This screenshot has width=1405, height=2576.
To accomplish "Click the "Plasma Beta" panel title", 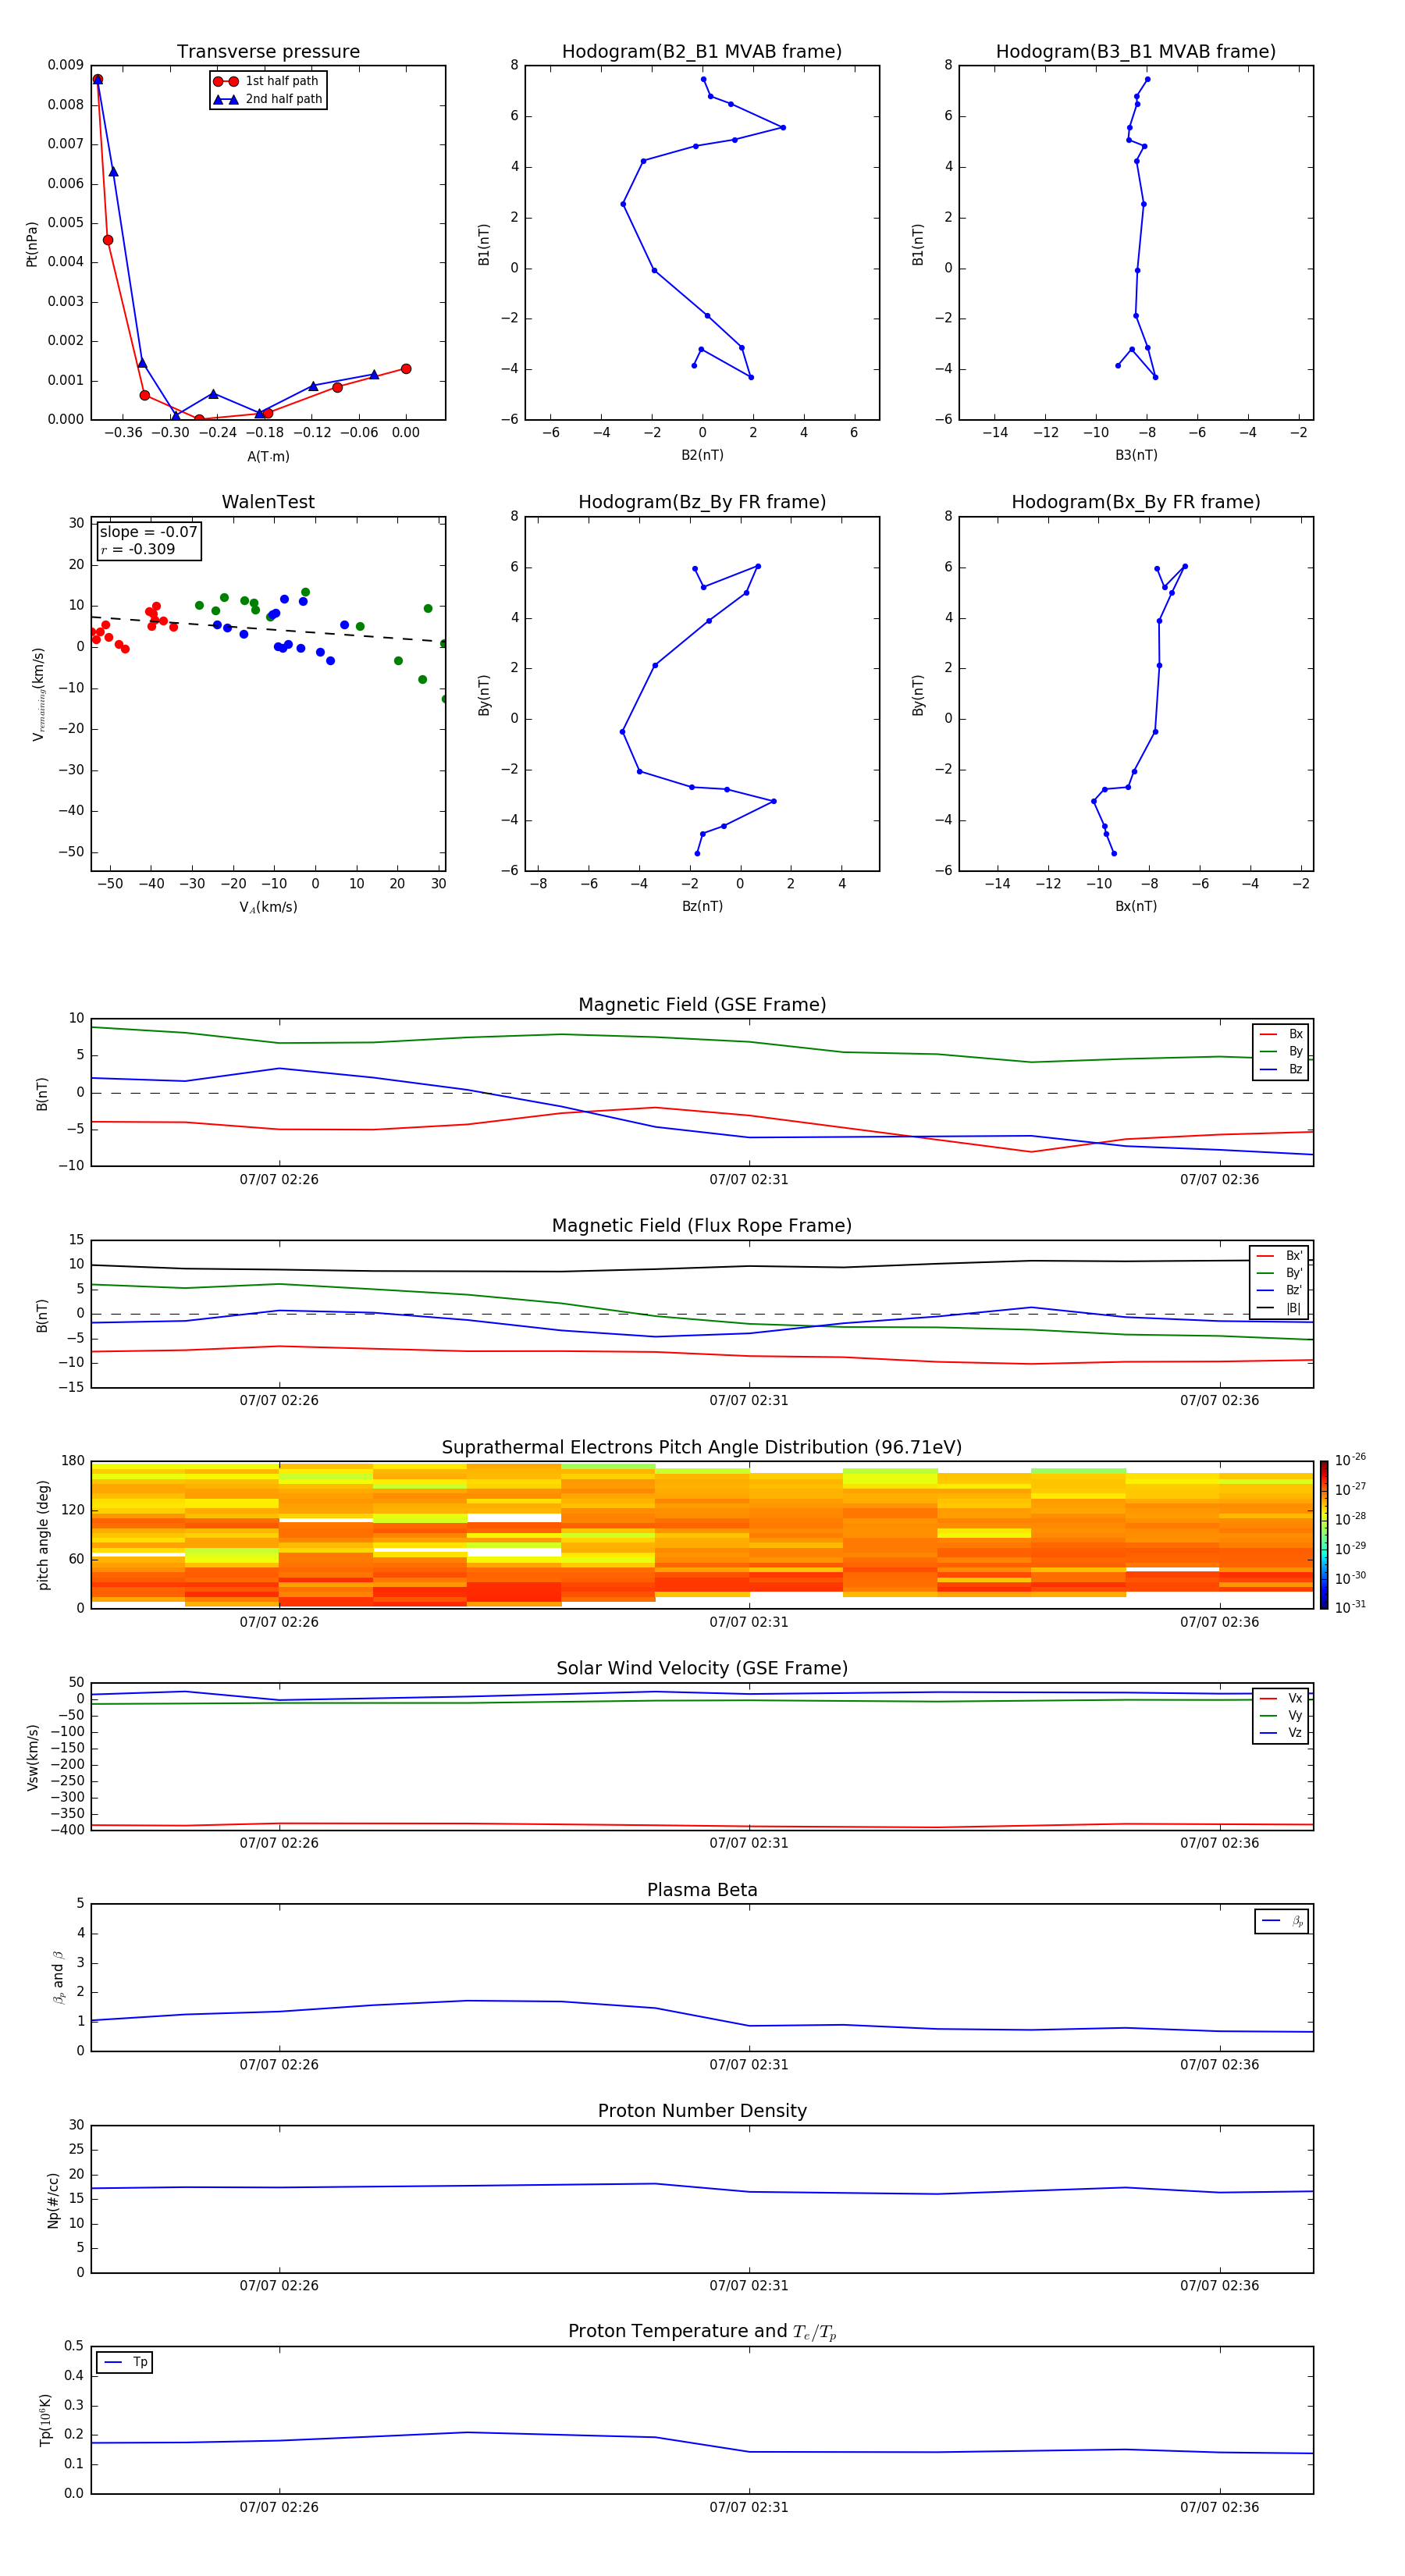I will tap(702, 1890).
